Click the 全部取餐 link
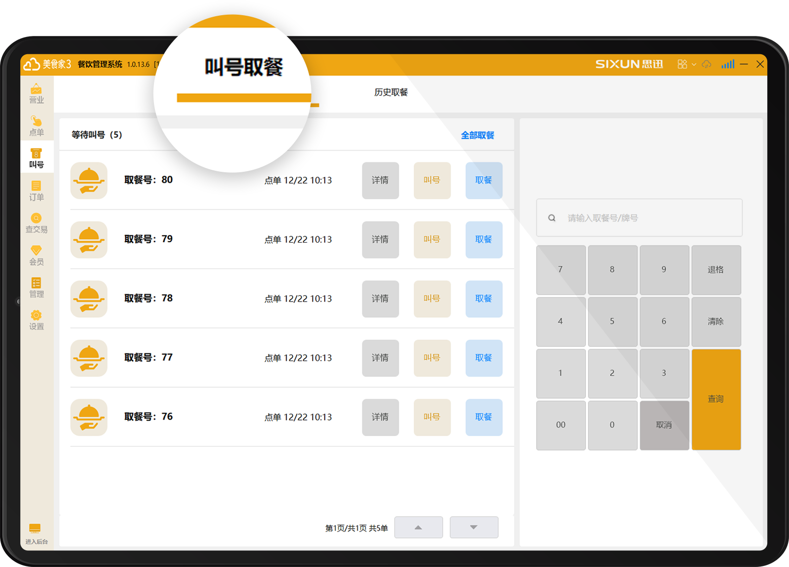 477,135
